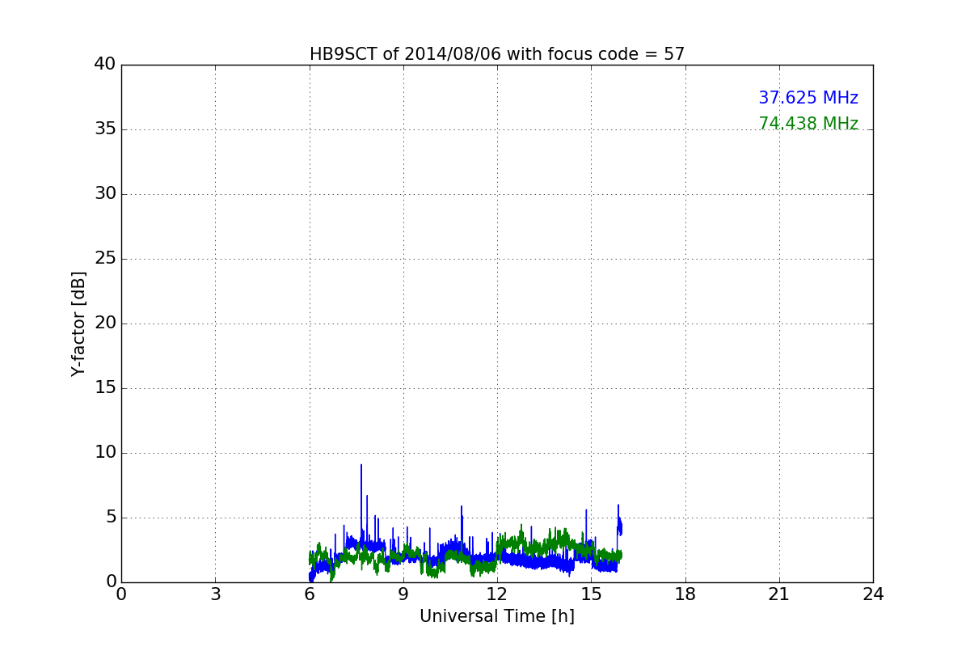Viewport: 970px width, 647px height.
Task: Click the y-axis tick label '40'
Action: (x=105, y=64)
